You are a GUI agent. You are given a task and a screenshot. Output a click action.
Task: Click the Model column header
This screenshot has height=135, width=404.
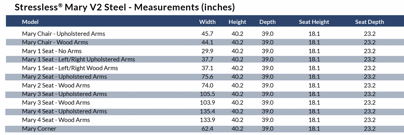[30, 22]
